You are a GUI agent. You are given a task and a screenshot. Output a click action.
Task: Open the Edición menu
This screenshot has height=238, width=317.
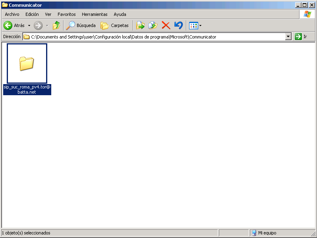click(32, 14)
